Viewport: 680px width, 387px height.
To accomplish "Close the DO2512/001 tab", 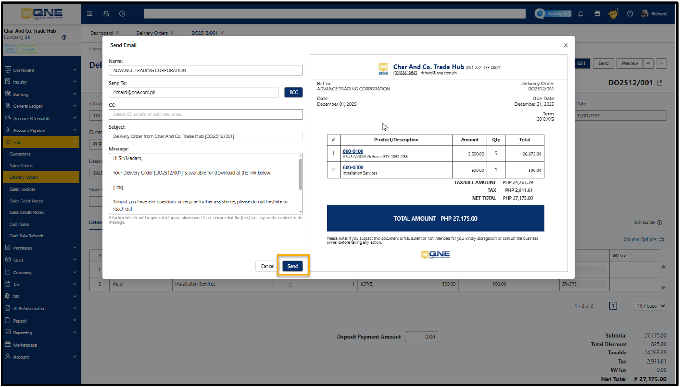I will 222,33.
